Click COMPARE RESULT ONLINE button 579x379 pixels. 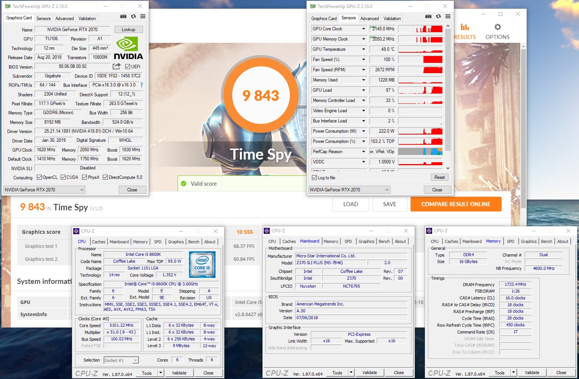pyautogui.click(x=456, y=204)
